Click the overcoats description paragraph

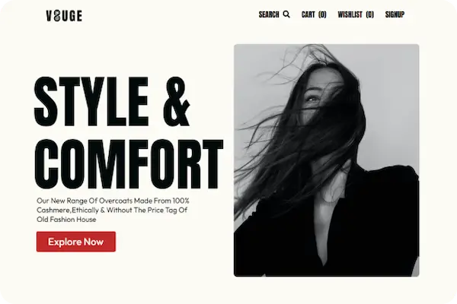(x=113, y=210)
